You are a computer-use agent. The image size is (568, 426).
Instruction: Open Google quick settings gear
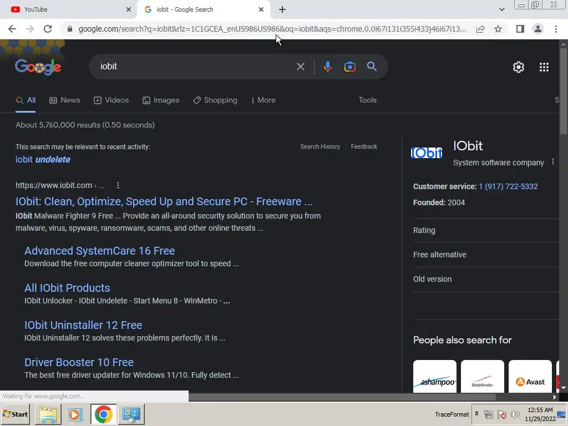pyautogui.click(x=519, y=67)
